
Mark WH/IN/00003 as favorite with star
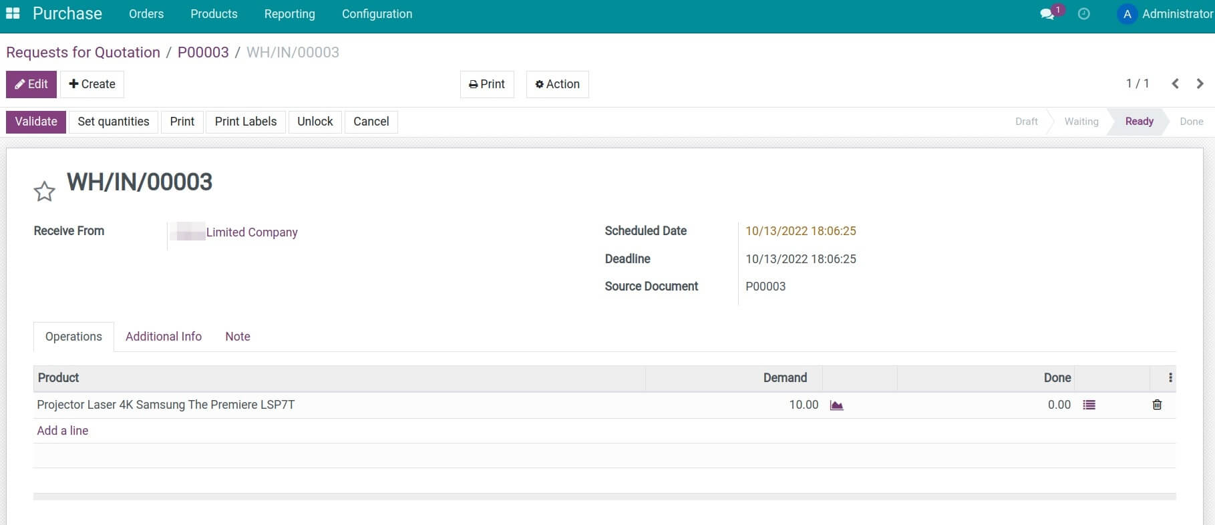click(x=44, y=192)
